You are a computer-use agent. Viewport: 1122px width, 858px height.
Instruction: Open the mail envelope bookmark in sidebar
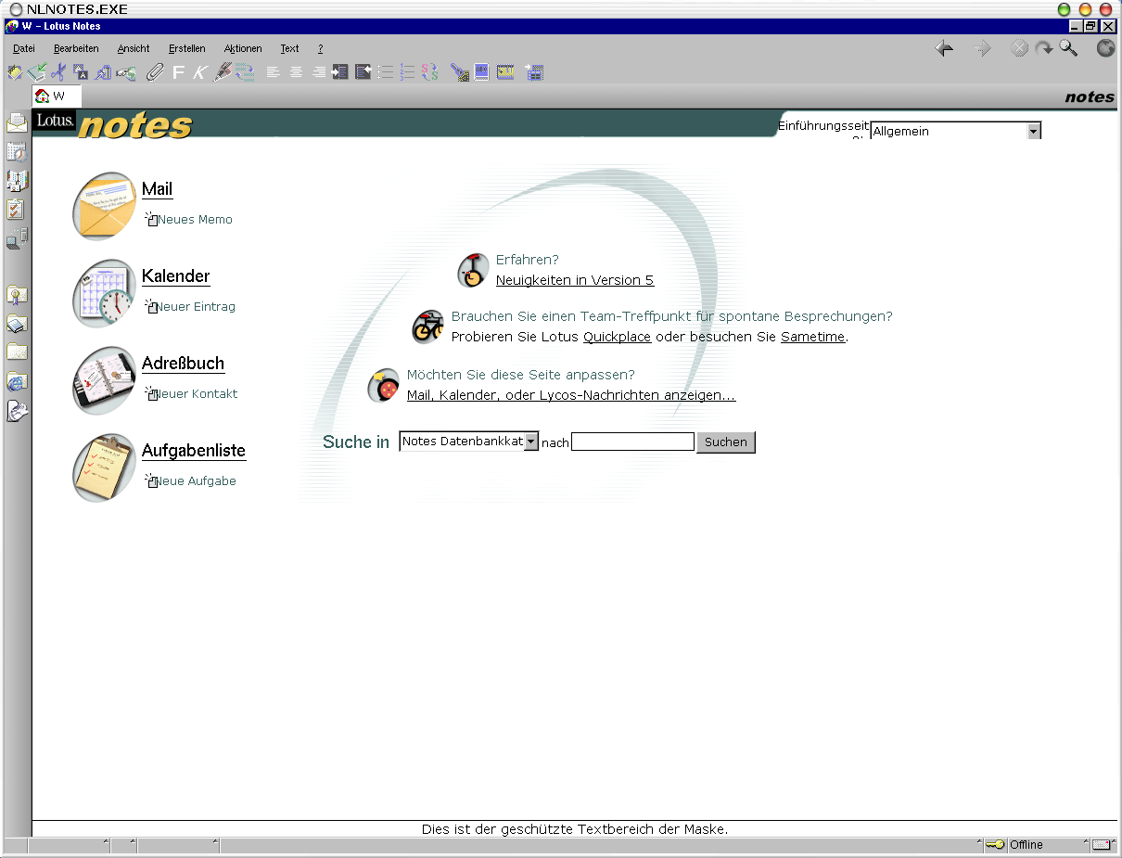click(x=17, y=123)
